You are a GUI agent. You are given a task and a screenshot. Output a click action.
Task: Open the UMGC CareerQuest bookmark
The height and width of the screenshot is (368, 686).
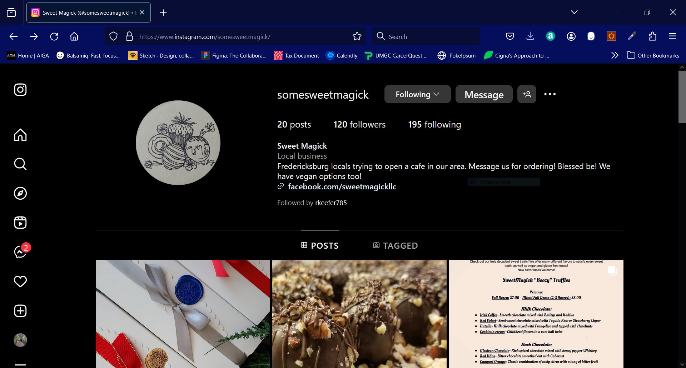click(x=396, y=55)
